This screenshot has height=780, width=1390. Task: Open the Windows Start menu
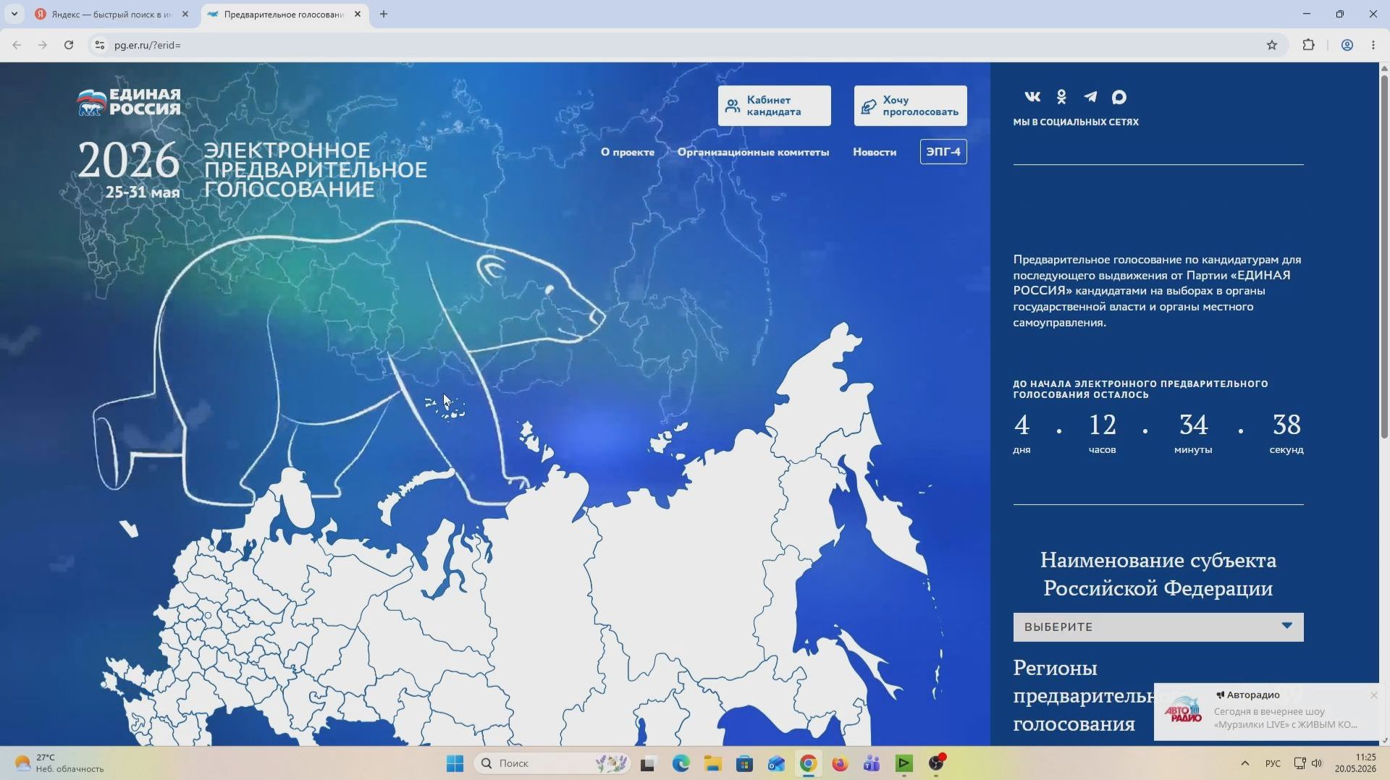pyautogui.click(x=455, y=763)
